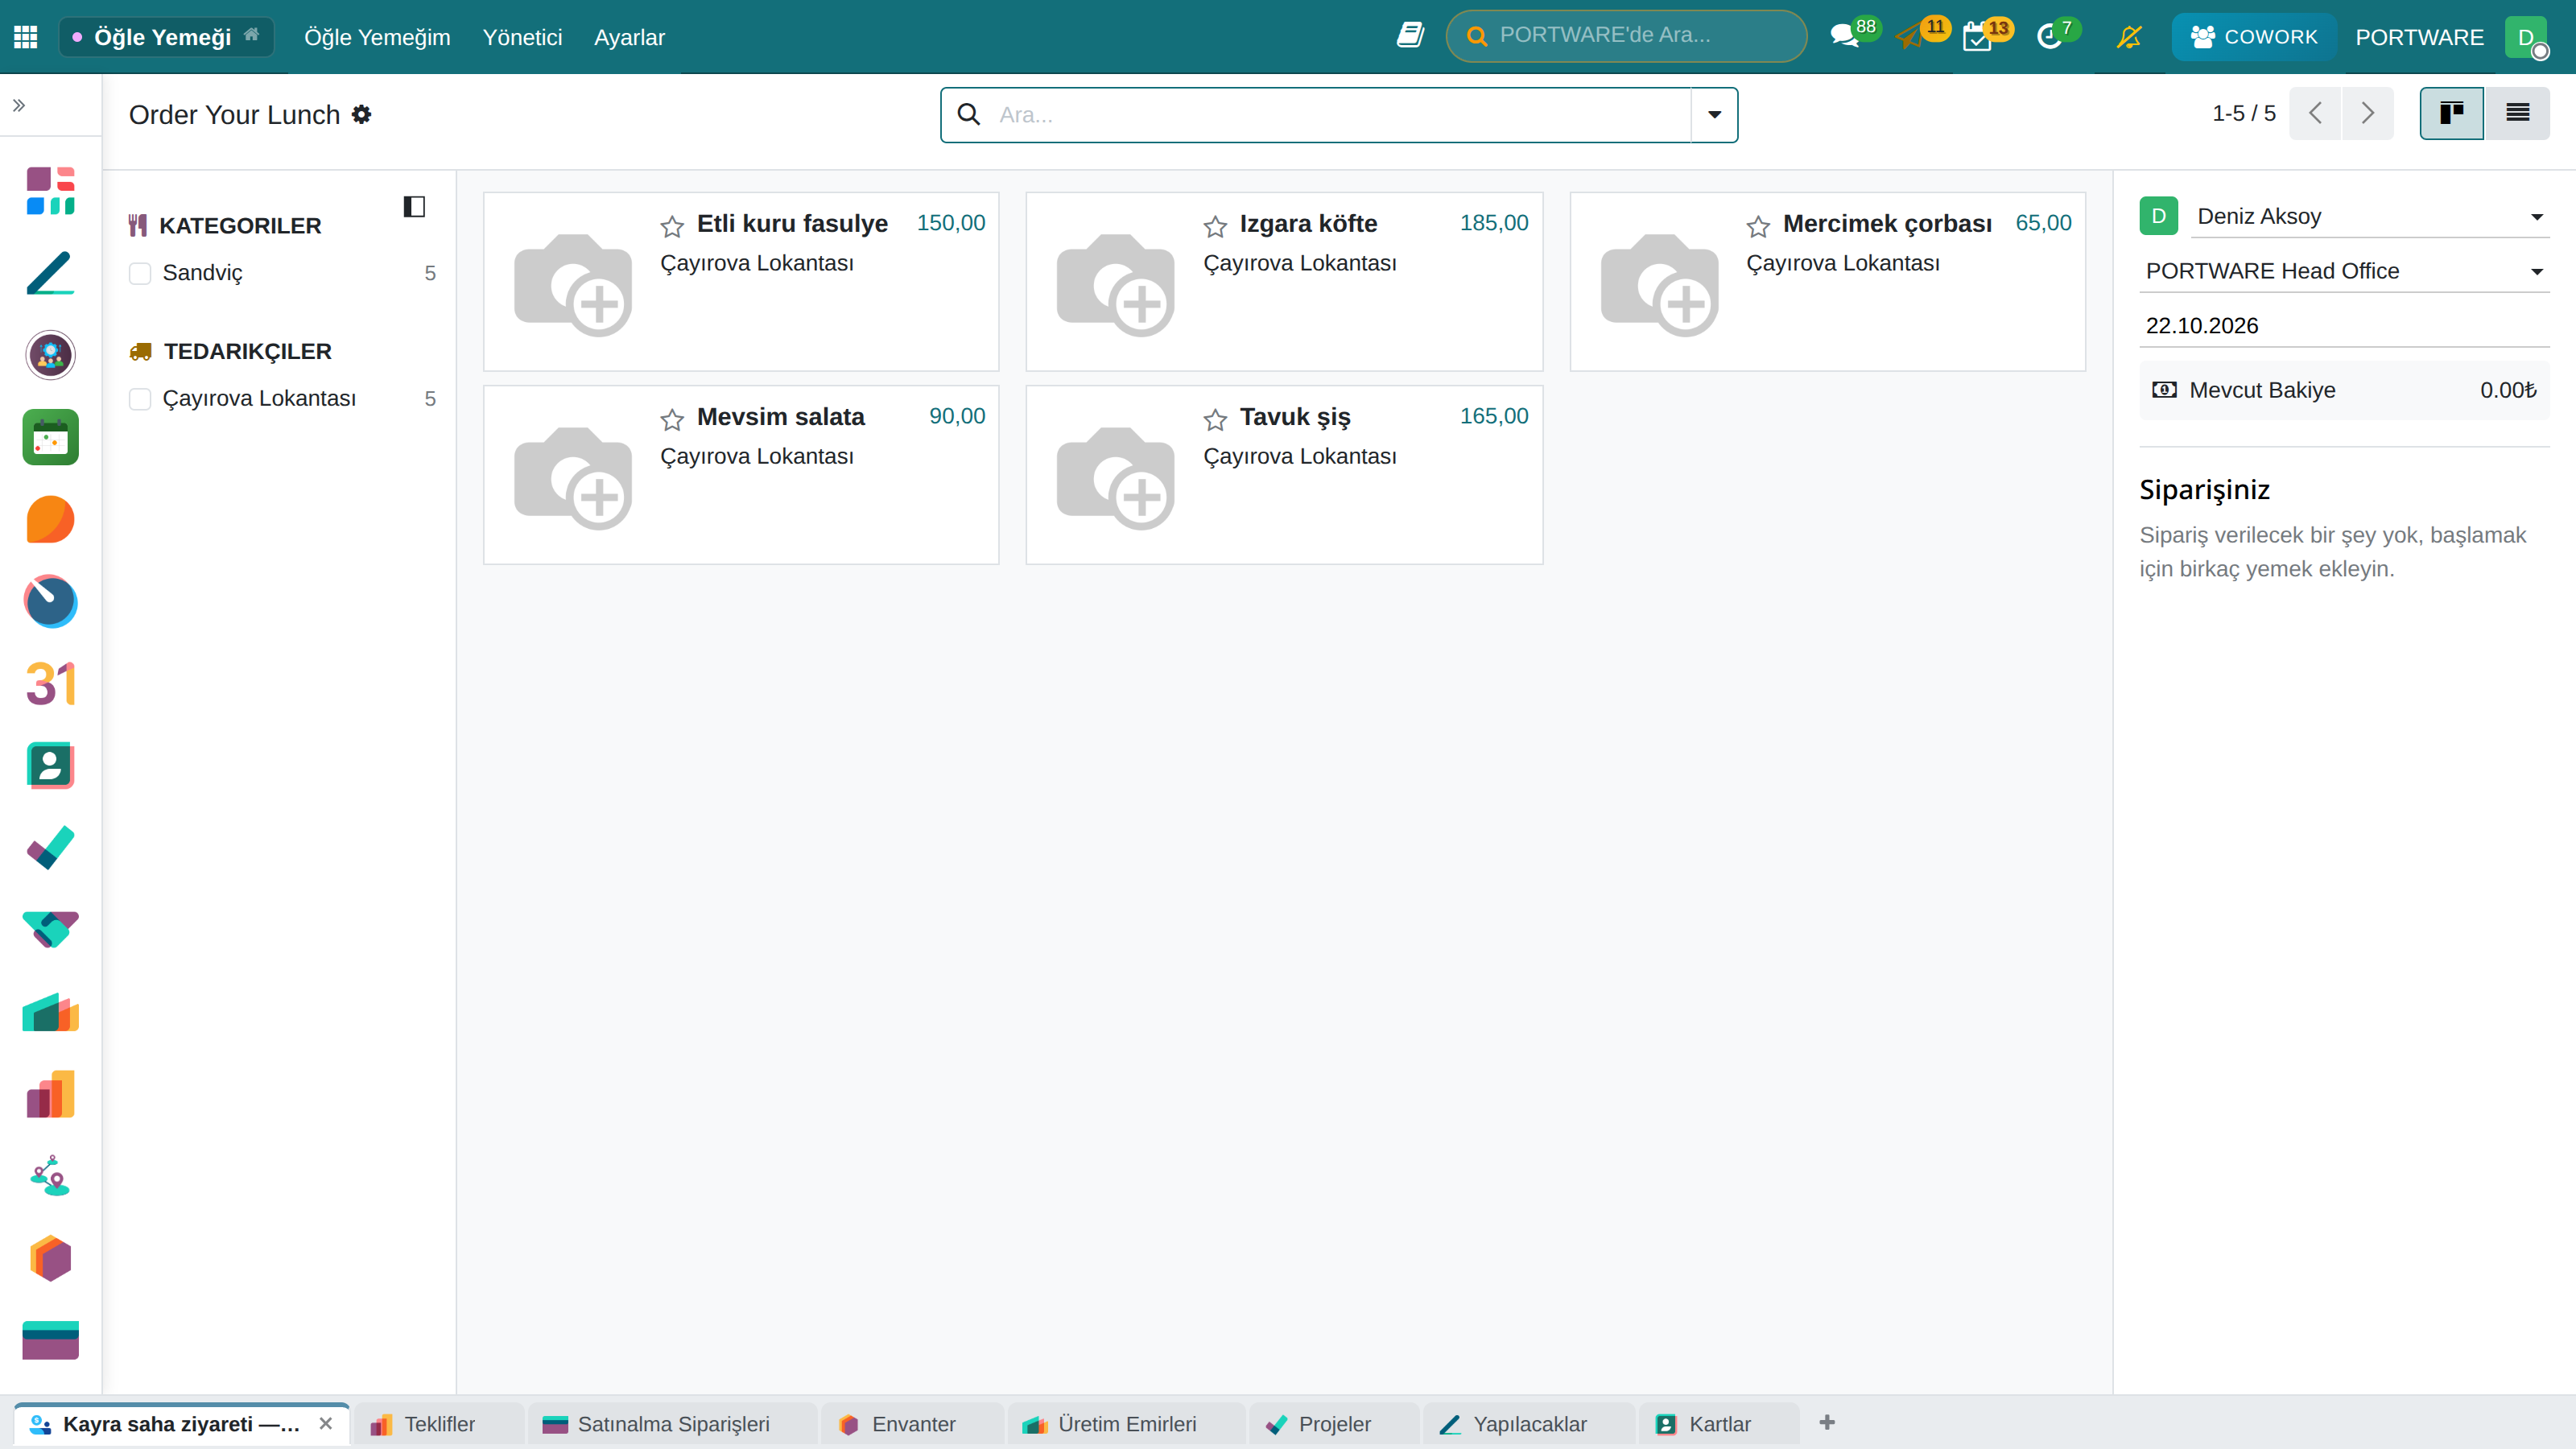
Task: Add a new bottom tab with plus
Action: (1827, 1422)
